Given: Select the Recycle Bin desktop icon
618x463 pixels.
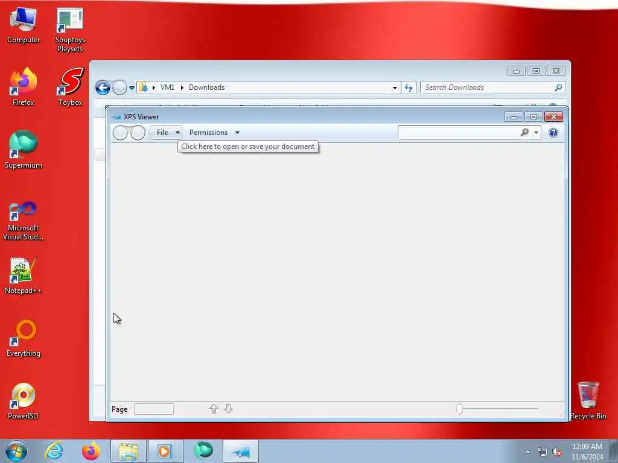Looking at the screenshot, I should (588, 401).
